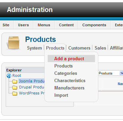
Task: Click the Root globe icon
Action: click(9, 76)
